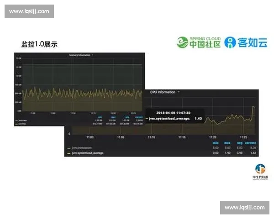Click the 11:20 label on CPU time axis
The image size is (274, 219).
click(213, 137)
